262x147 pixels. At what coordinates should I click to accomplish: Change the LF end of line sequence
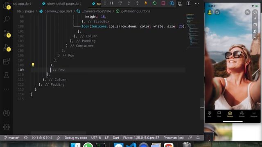tap(107, 138)
